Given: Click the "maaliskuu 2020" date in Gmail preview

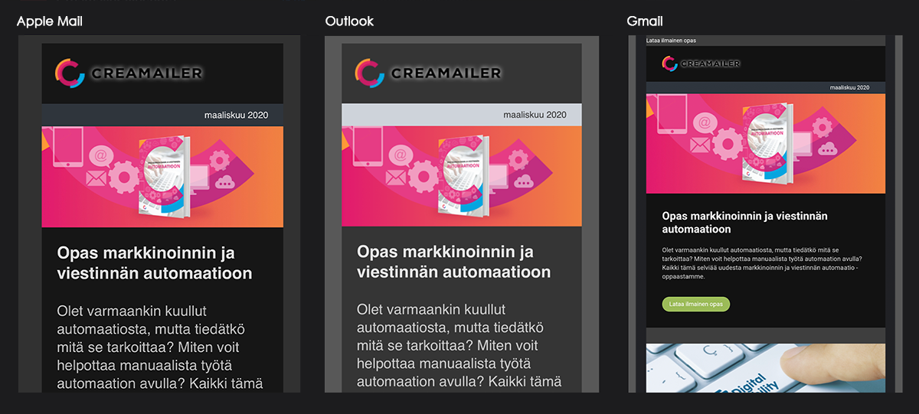Looking at the screenshot, I should point(850,88).
